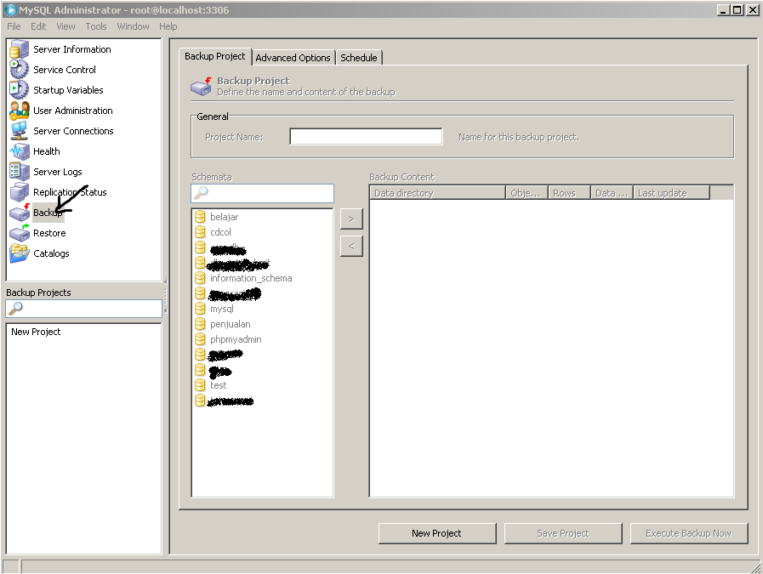The height and width of the screenshot is (574, 763).
Task: Click the Save Project button
Action: [x=563, y=533]
